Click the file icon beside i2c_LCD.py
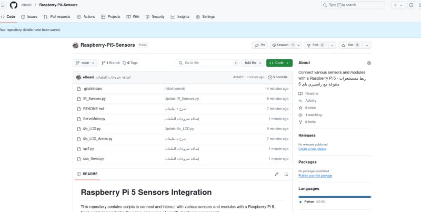Viewport: 421px width, 212px height. click(79, 129)
